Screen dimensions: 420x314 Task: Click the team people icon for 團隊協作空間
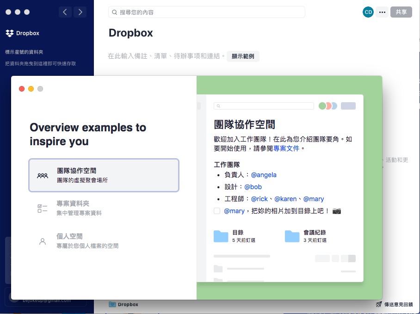pyautogui.click(x=43, y=176)
